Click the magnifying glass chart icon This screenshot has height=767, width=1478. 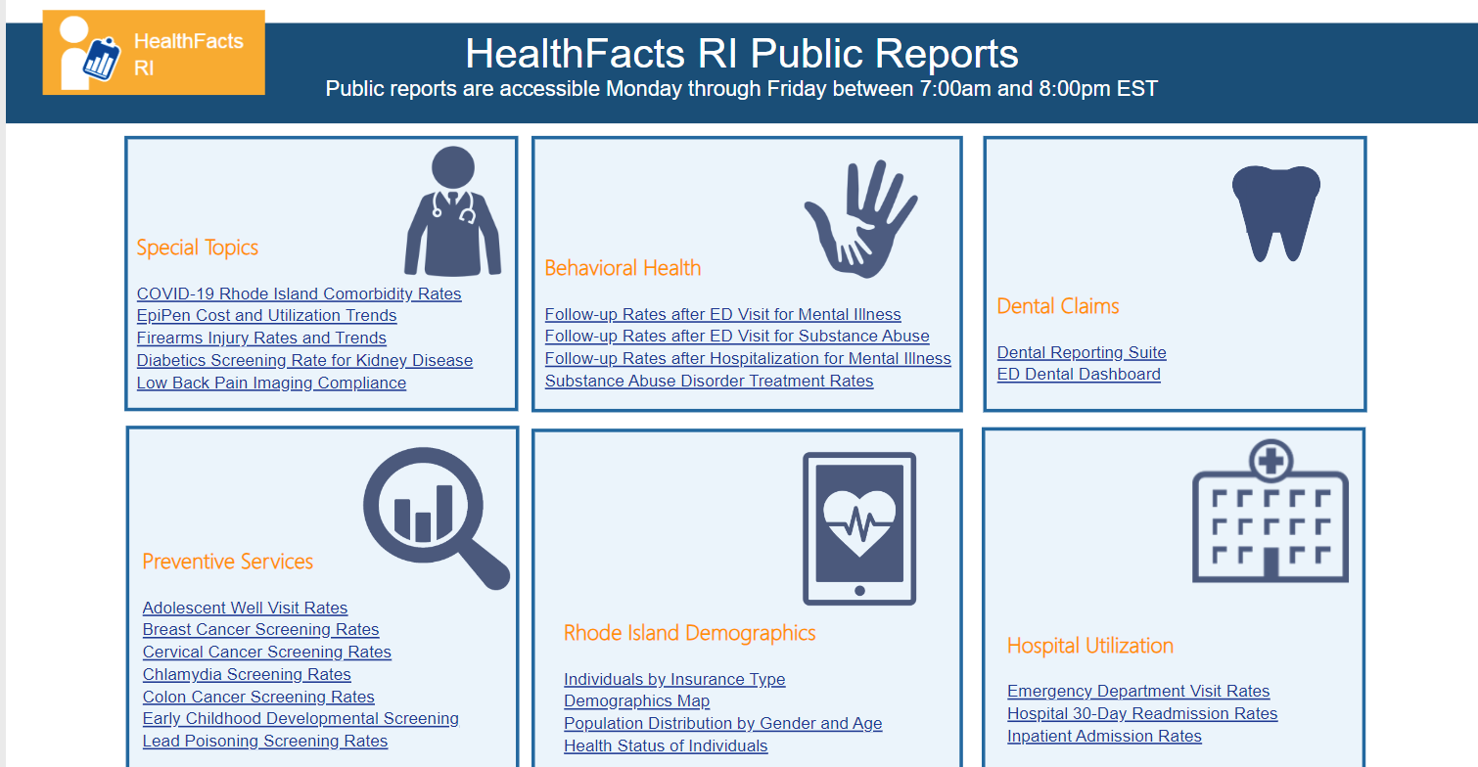tap(437, 519)
